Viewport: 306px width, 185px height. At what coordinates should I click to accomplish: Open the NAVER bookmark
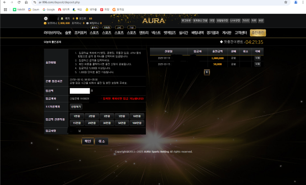(19, 9)
